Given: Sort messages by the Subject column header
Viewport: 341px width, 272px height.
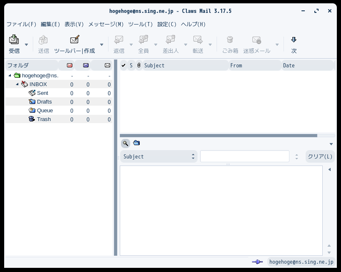Looking at the screenshot, I should [185, 65].
